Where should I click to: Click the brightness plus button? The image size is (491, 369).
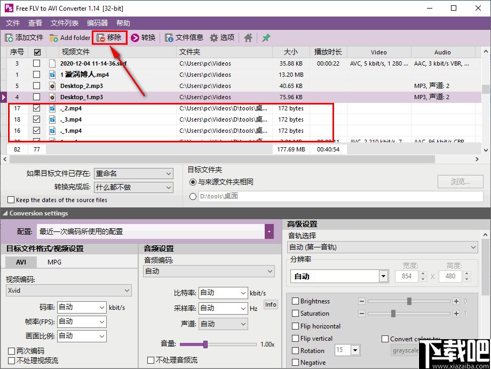click(456, 301)
